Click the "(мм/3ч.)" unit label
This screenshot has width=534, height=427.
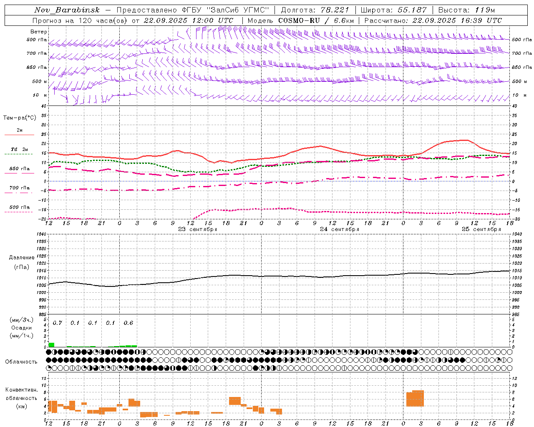click(x=22, y=320)
